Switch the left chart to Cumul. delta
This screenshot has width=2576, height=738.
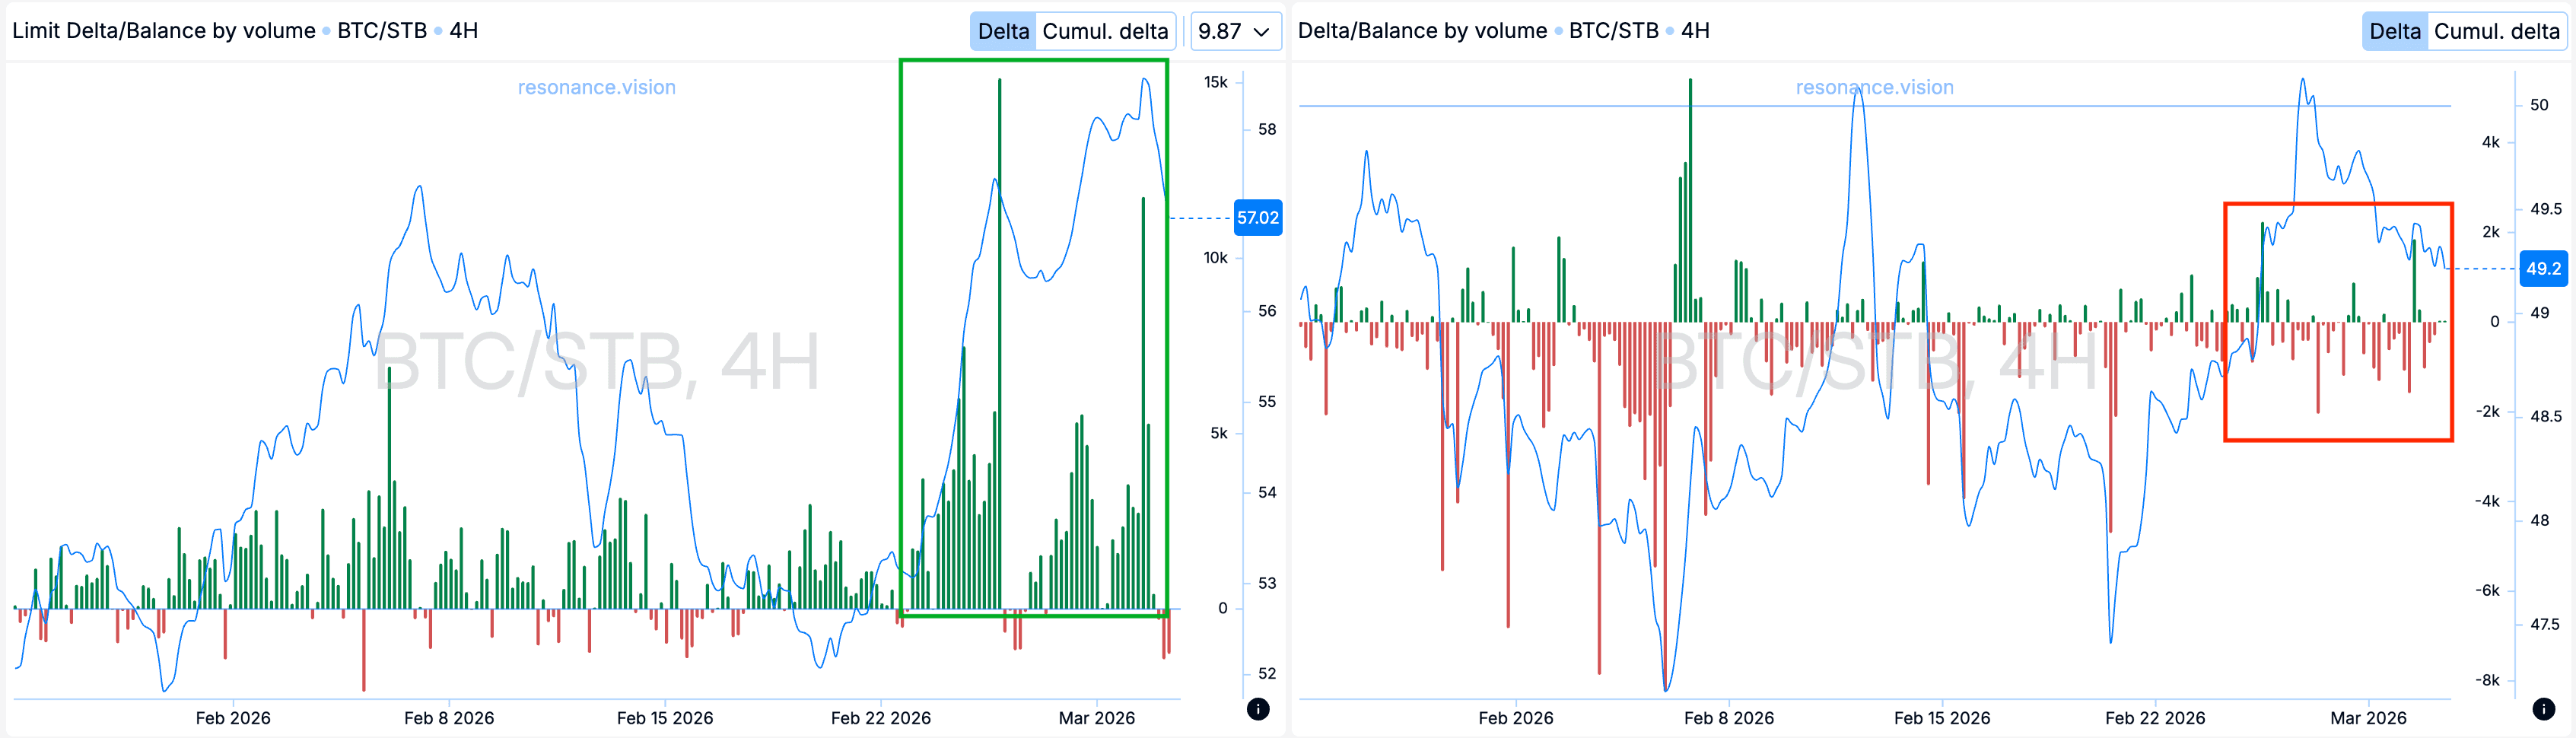coord(1105,31)
